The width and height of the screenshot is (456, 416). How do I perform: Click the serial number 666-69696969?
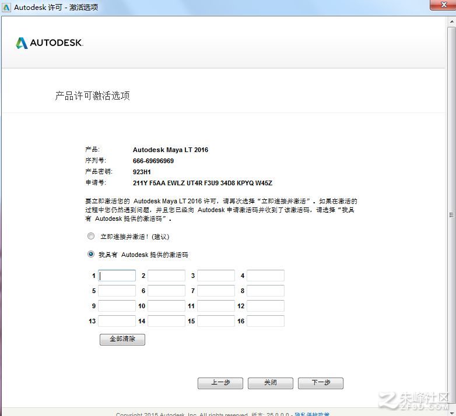(153, 161)
